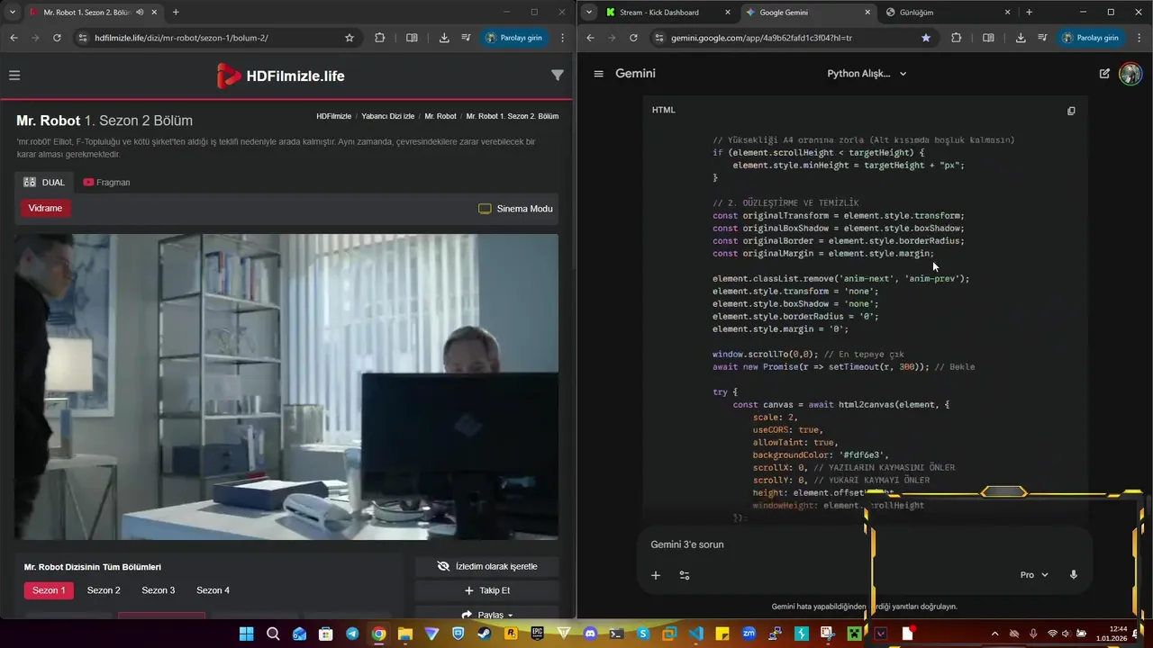Toggle İzledim olarak işaretle
This screenshot has width=1153, height=648.
coord(486,566)
